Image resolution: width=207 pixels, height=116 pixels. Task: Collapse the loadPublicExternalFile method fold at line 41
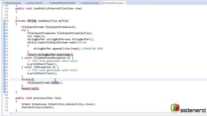tap(9, 8)
